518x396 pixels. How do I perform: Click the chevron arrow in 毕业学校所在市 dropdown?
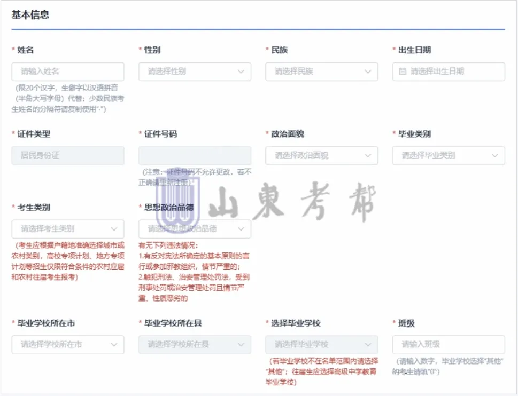pyautogui.click(x=114, y=345)
